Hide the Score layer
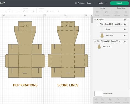This screenshot has width=130, height=104. tap(125, 29)
